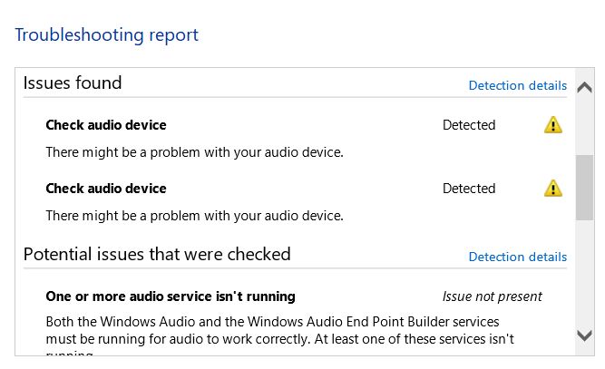Open Detection details link beside Issues found
Image resolution: width=605 pixels, height=369 pixels.
click(517, 86)
